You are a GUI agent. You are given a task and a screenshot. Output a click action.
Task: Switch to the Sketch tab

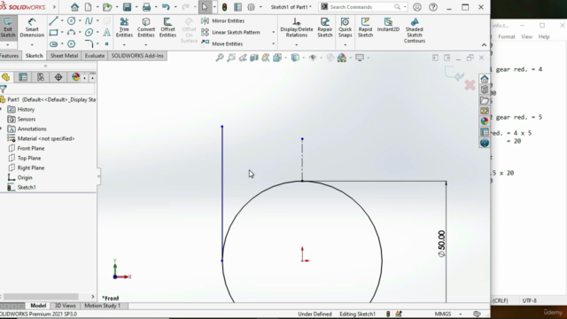(34, 56)
